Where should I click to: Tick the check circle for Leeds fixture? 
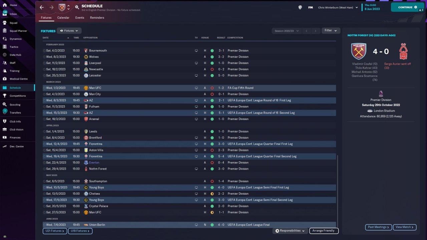[44, 132]
